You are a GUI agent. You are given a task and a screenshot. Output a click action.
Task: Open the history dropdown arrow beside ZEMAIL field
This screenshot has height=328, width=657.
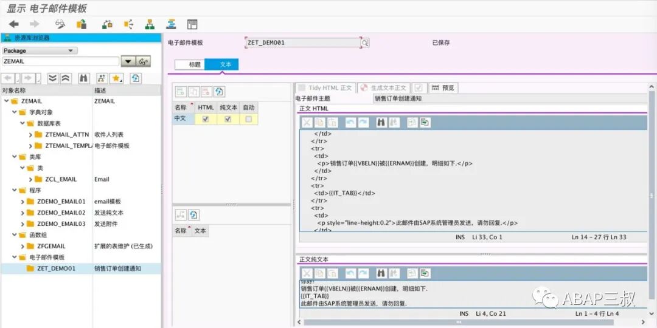128,61
